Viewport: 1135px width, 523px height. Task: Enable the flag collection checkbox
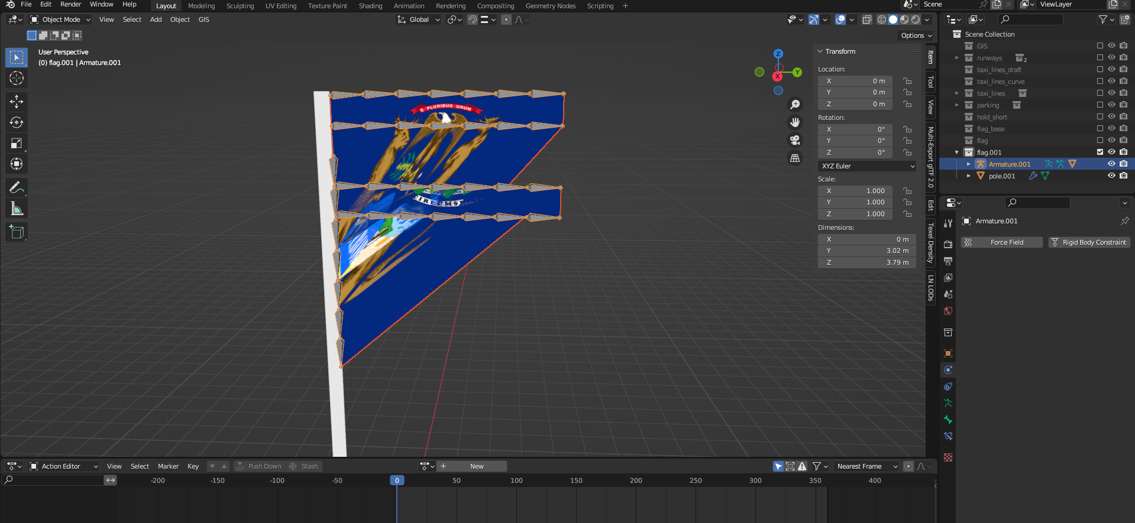[1100, 141]
